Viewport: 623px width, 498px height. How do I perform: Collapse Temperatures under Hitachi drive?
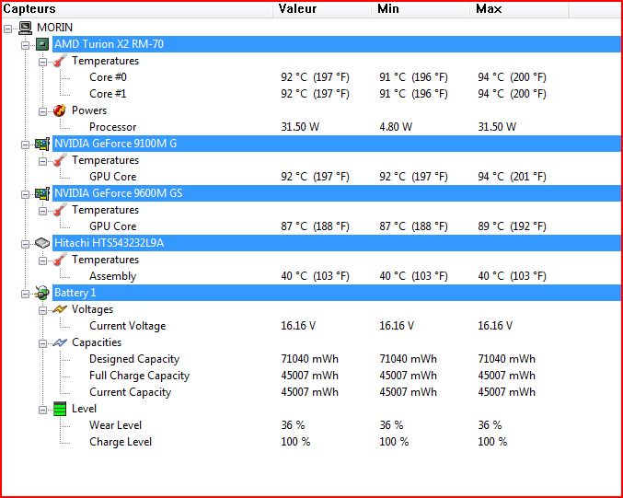click(x=42, y=261)
